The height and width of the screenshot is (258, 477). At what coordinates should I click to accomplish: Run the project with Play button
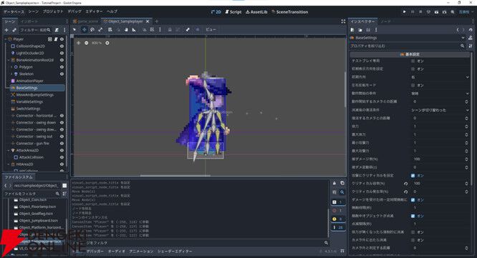(x=404, y=12)
